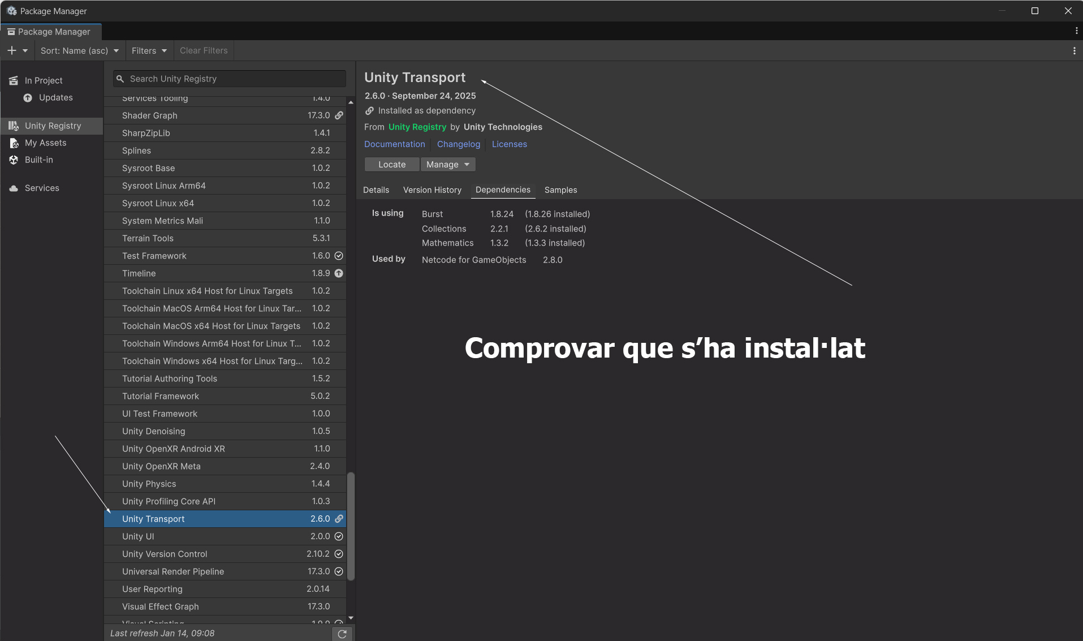Open the Details tab

376,190
